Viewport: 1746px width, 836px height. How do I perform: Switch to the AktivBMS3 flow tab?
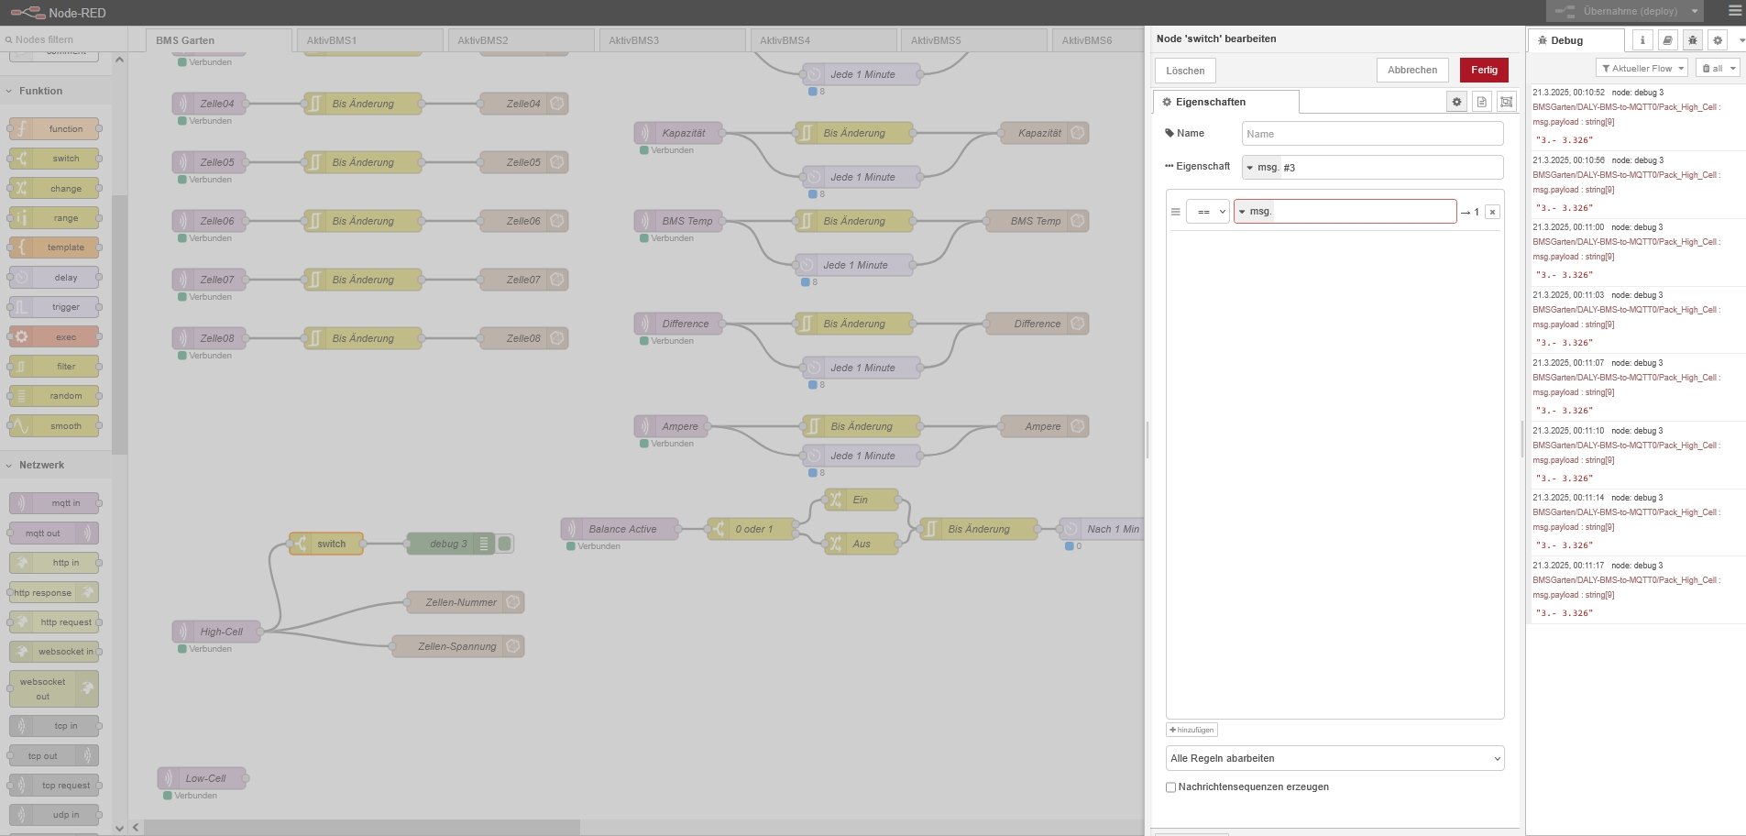click(x=672, y=40)
